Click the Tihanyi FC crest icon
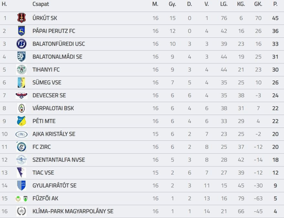 coord(21,70)
